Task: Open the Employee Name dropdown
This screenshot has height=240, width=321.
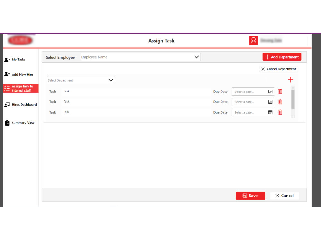Action: (x=140, y=57)
